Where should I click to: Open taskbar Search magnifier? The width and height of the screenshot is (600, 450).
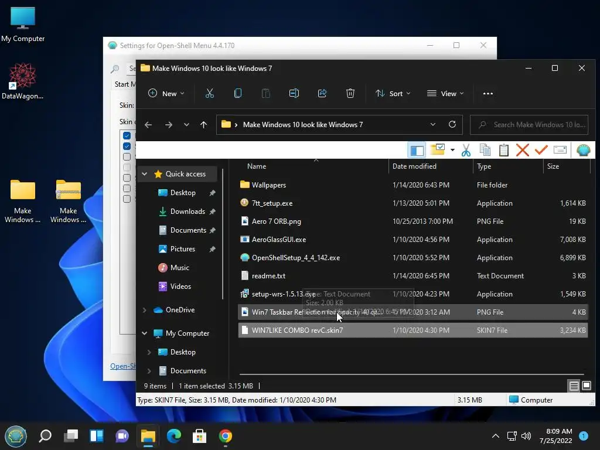(45, 436)
